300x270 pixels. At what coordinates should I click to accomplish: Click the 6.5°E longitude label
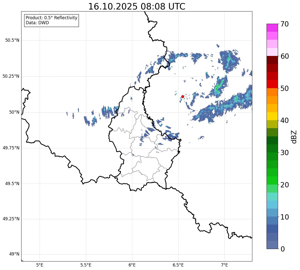(178, 265)
